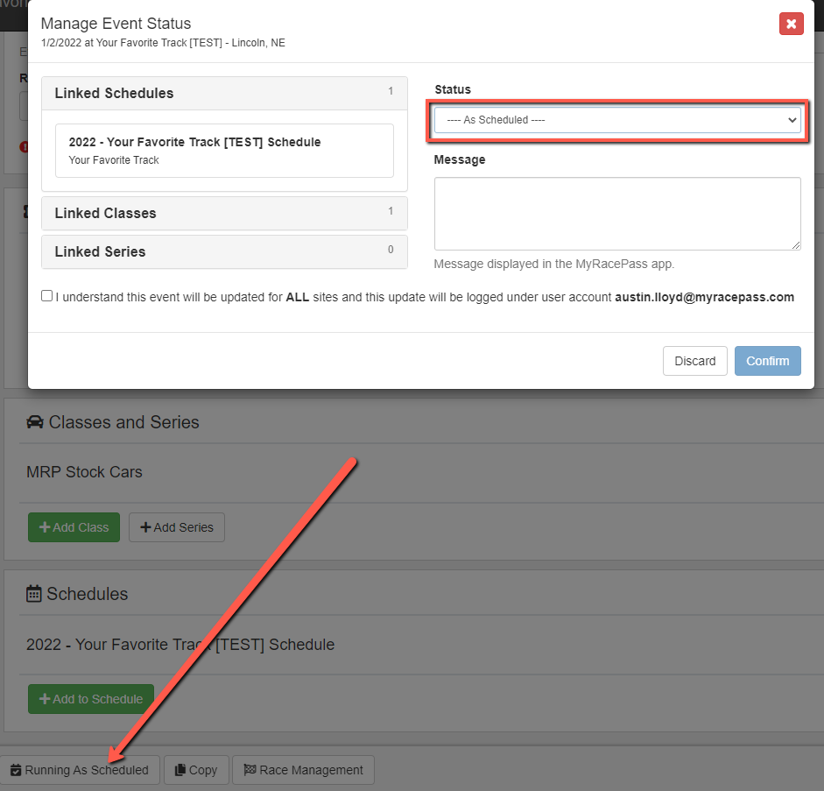Click the calendar icon beside Schedules heading
Viewport: 824px width, 791px height.
(34, 594)
